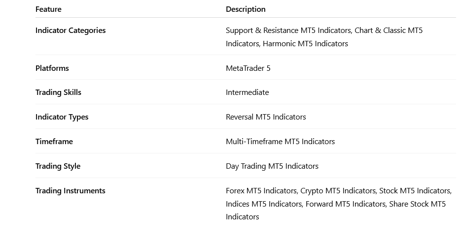Click the MetaTrader 5 platform text
The width and height of the screenshot is (461, 242).
click(248, 68)
